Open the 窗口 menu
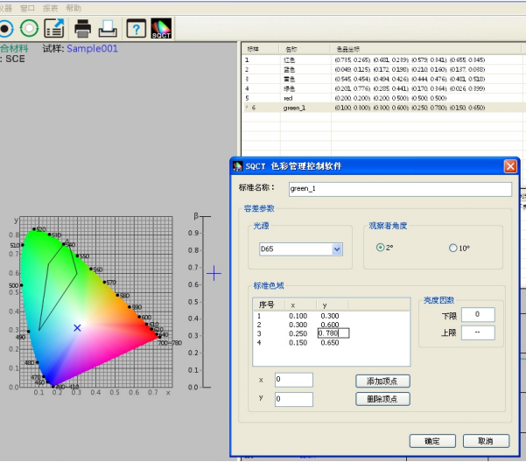 tap(27, 7)
